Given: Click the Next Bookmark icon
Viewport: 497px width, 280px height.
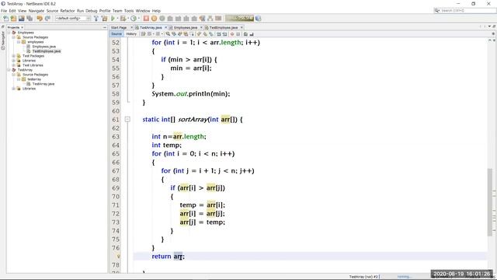Looking at the screenshot, I should (x=204, y=34).
